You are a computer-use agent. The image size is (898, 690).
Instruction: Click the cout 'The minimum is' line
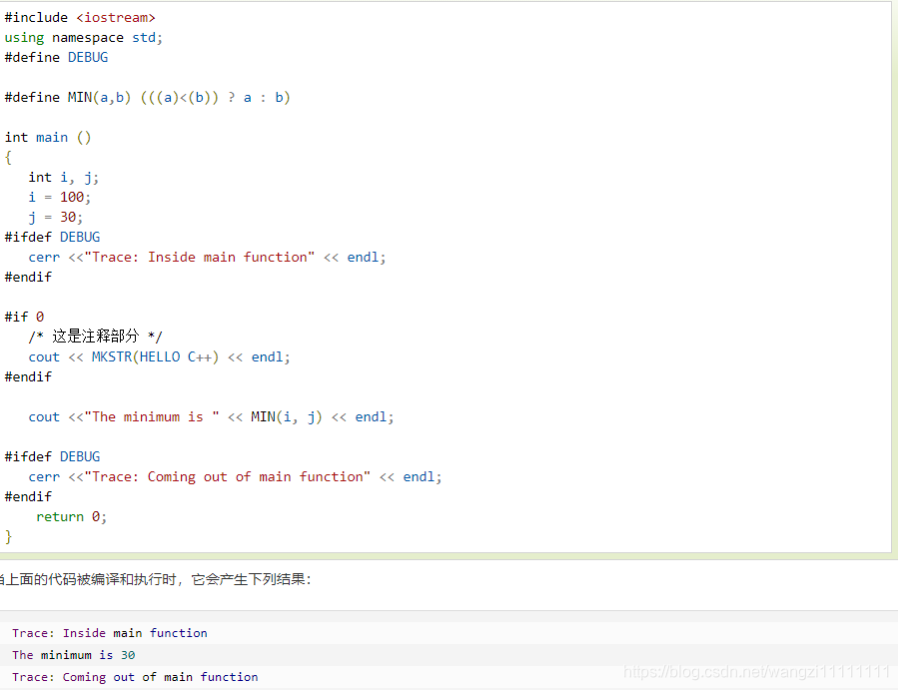point(212,417)
